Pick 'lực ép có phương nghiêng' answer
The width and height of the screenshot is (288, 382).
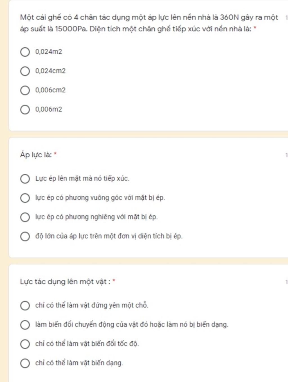25,217
